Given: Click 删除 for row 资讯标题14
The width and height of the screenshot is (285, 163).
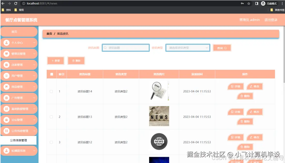Looking at the screenshot, I should (x=245, y=96).
